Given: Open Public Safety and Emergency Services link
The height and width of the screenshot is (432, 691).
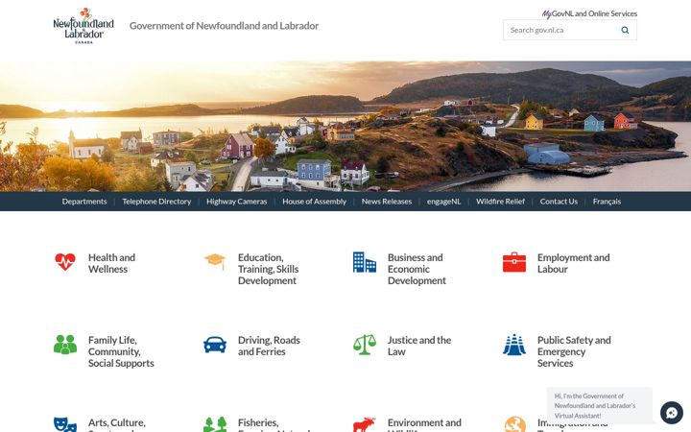Looking at the screenshot, I should point(574,351).
